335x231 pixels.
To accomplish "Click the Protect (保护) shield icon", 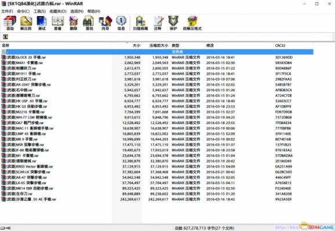I will click(173, 23).
